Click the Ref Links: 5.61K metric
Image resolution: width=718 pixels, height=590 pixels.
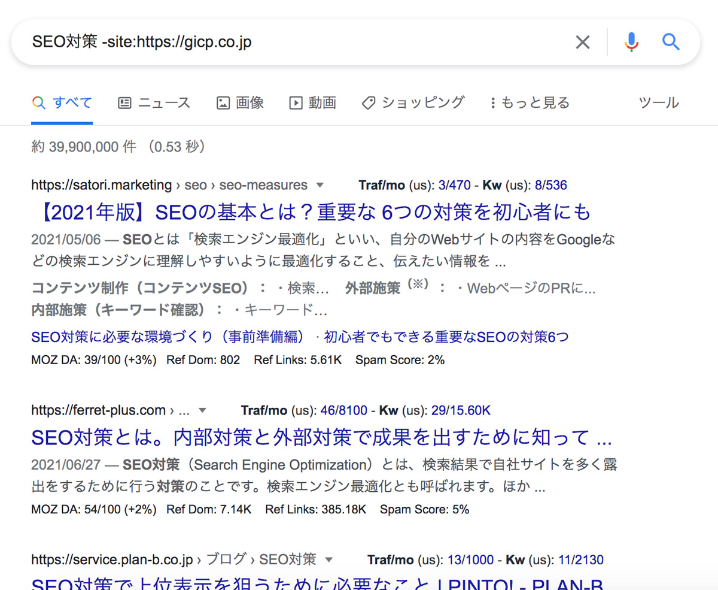point(297,360)
